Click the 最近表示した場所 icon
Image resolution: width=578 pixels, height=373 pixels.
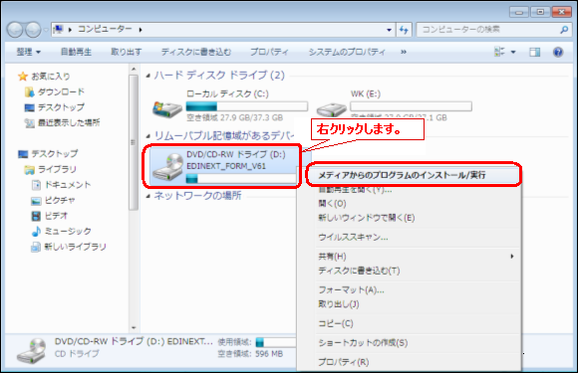point(29,123)
